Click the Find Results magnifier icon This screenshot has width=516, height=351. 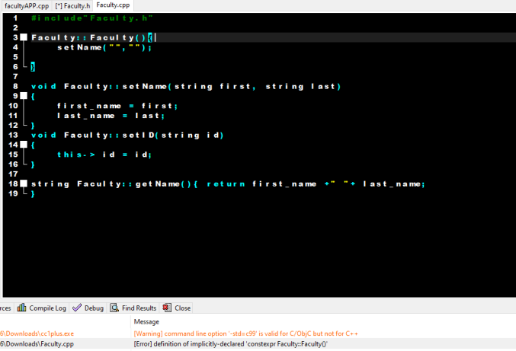pyautogui.click(x=114, y=308)
